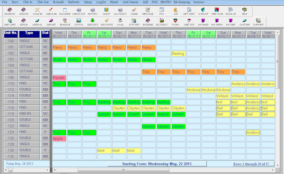Click the calendar scrollbar right arrow
The width and height of the screenshot is (284, 174).
coord(273,170)
